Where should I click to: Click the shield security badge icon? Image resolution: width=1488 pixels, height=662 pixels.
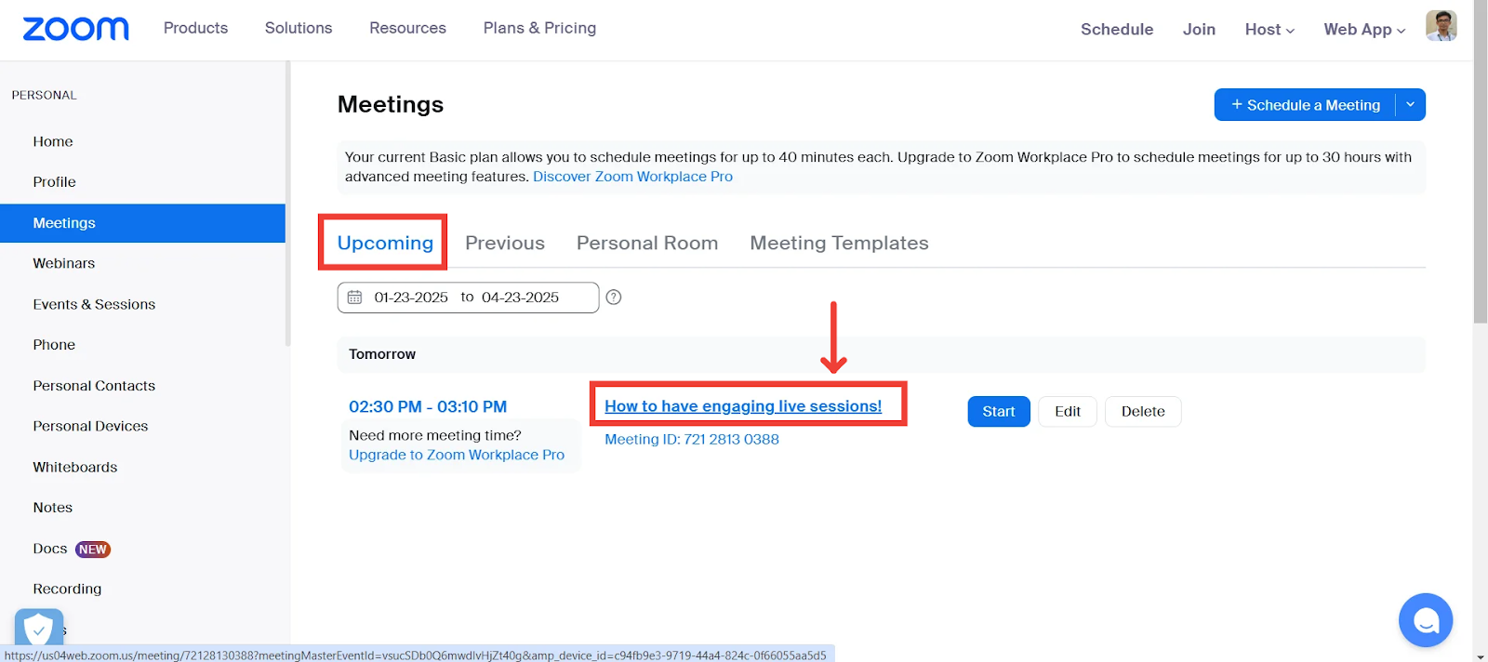(x=38, y=629)
